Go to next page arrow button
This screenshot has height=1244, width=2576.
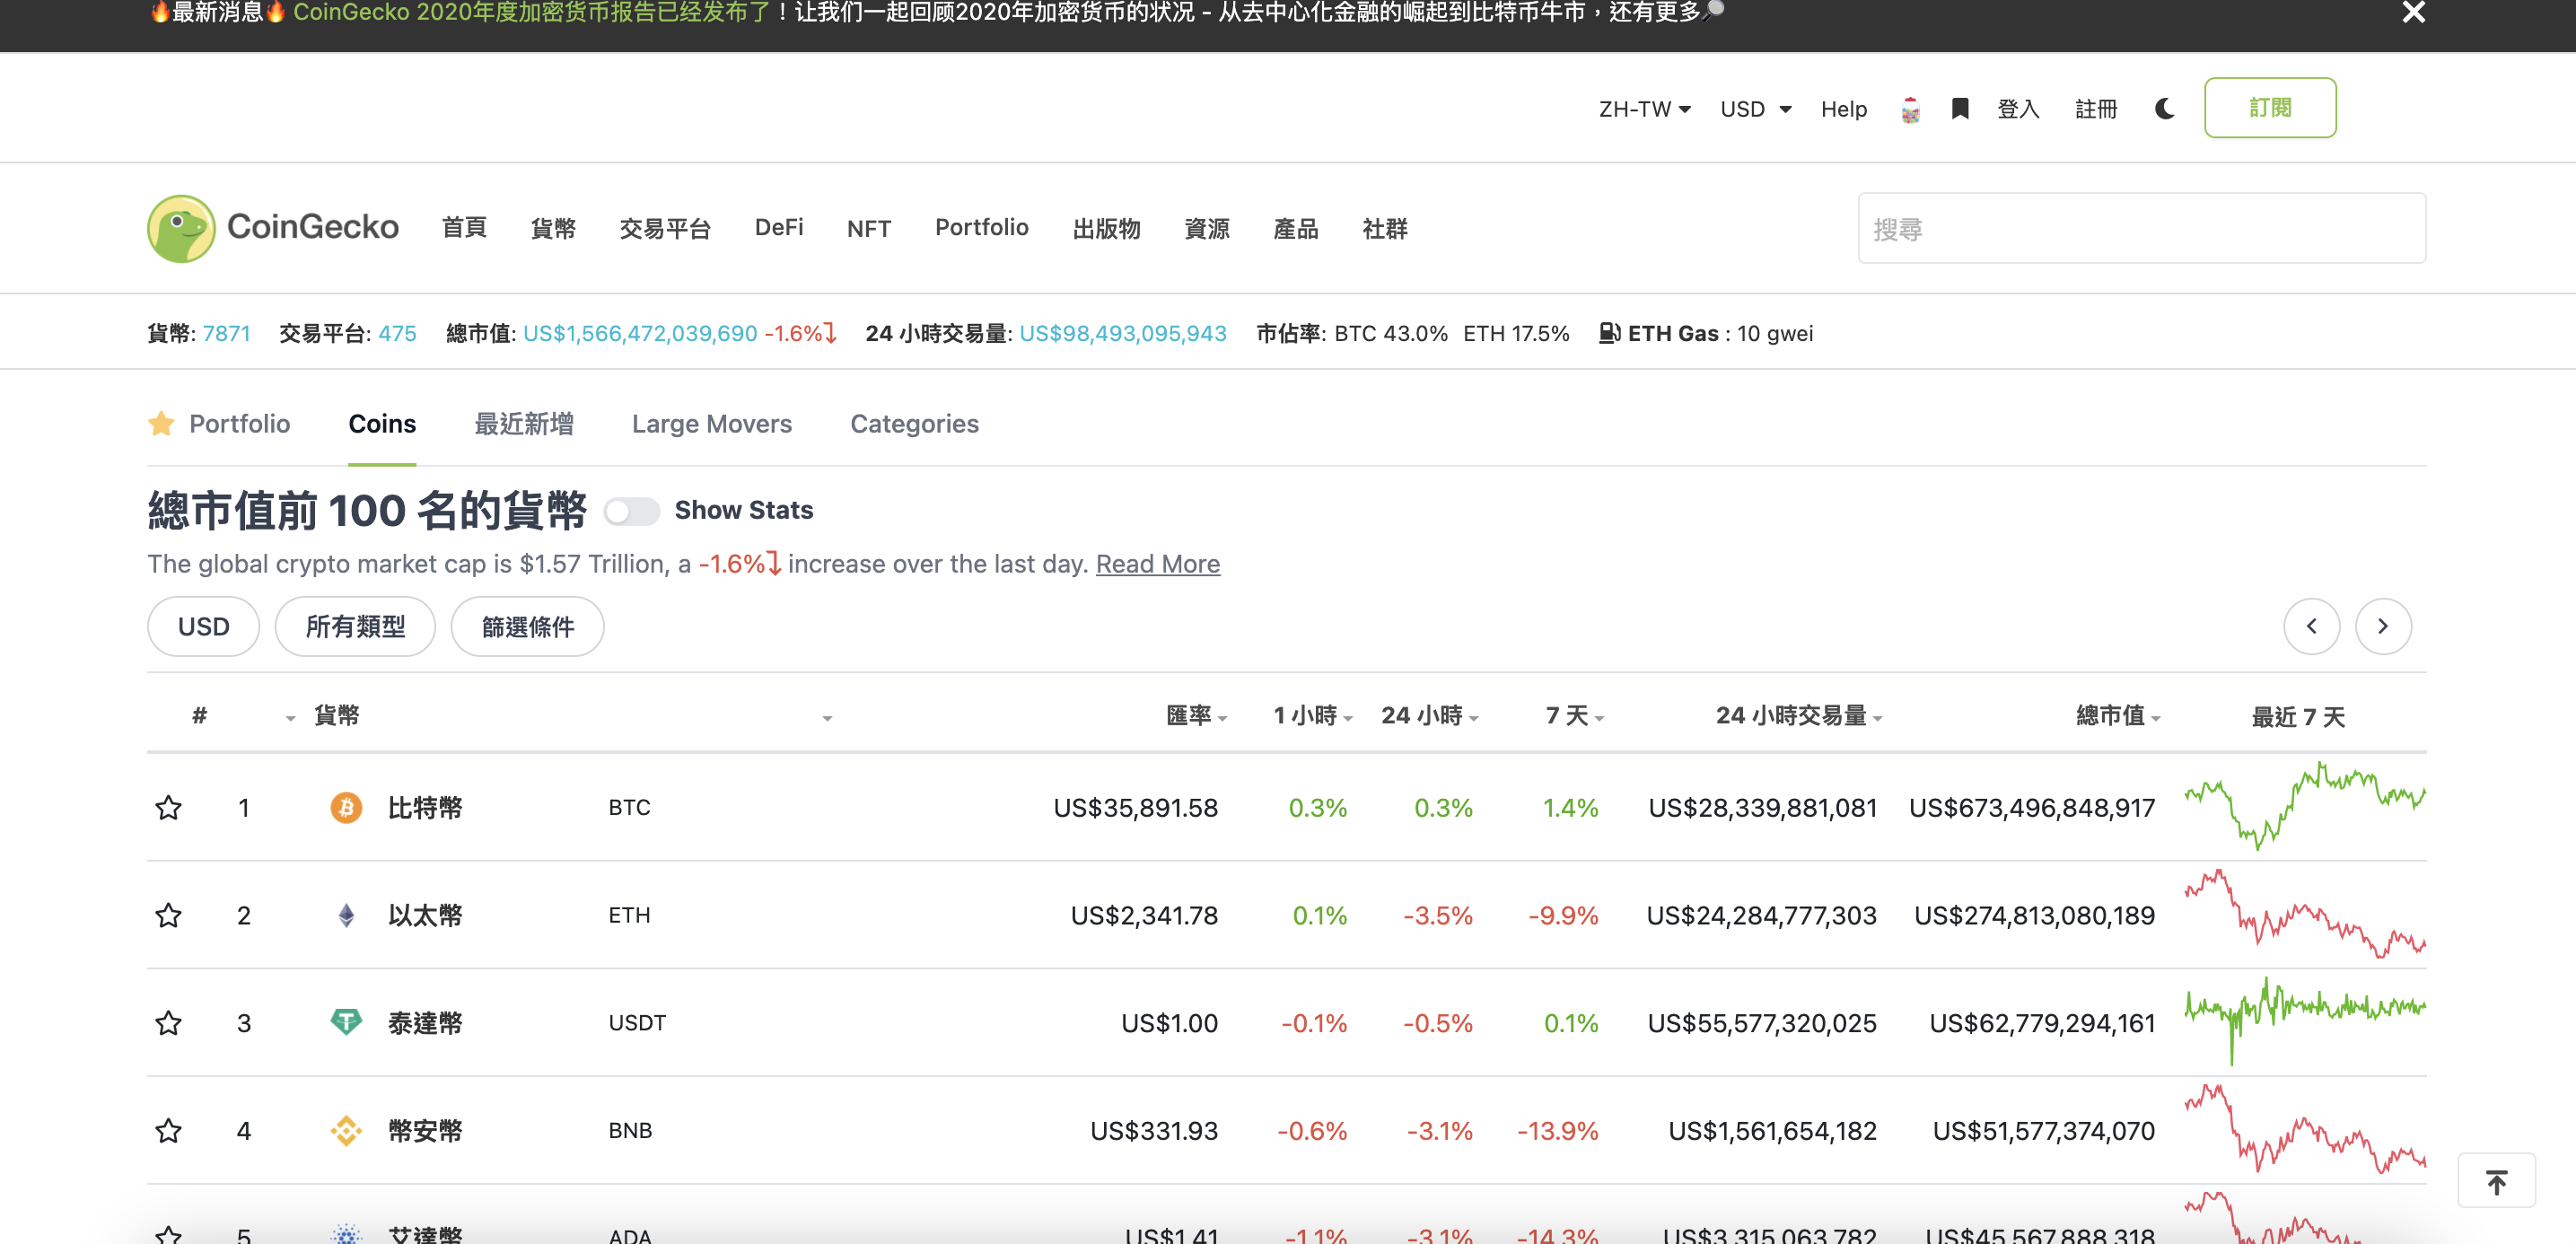point(2383,626)
